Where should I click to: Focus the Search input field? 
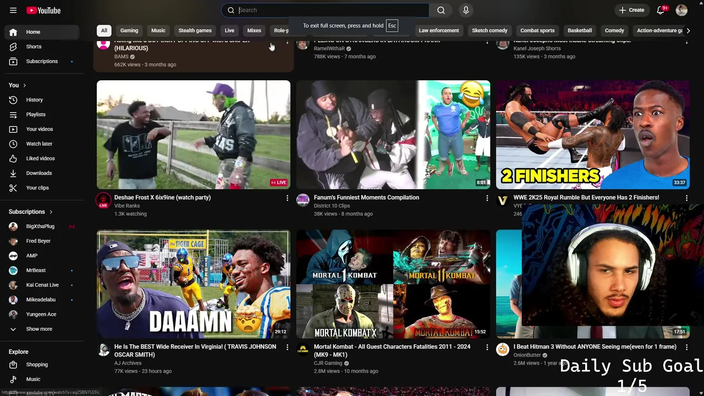click(x=326, y=10)
